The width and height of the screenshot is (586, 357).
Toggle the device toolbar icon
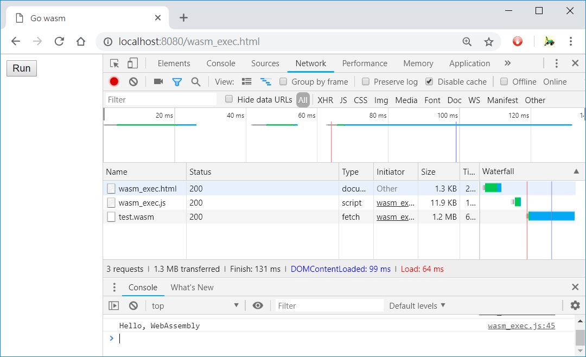coord(132,63)
